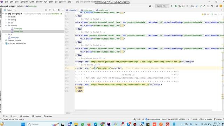
Task: Expand the js folder
Action: (6, 35)
